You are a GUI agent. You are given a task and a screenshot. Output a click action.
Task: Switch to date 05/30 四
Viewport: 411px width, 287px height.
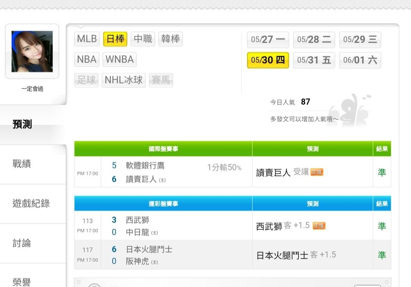[x=268, y=60]
